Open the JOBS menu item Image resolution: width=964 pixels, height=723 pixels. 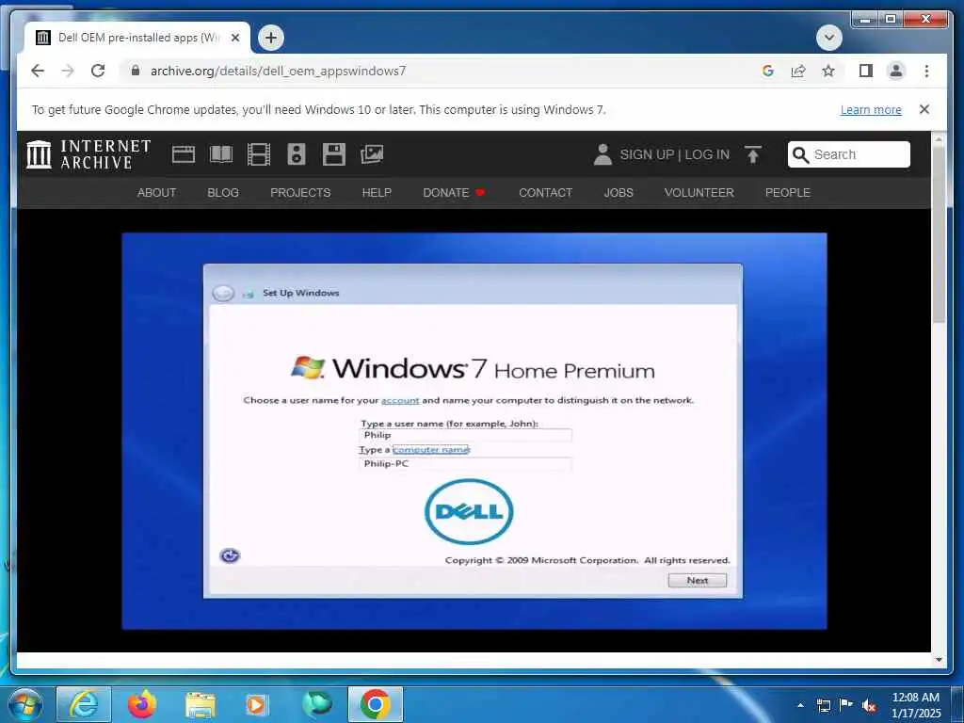click(x=619, y=192)
